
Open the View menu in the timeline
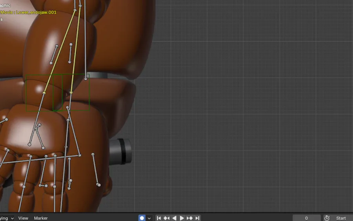23,218
